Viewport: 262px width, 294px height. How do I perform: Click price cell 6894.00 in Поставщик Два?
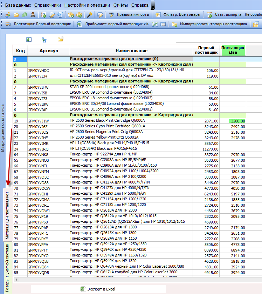(x=233, y=250)
